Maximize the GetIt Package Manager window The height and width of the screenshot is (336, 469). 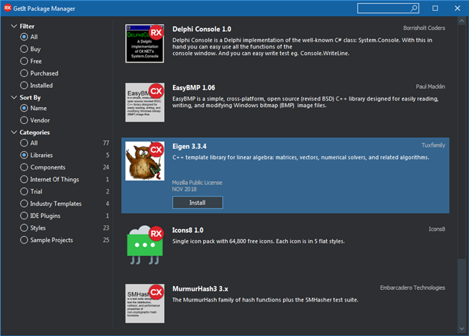click(435, 8)
